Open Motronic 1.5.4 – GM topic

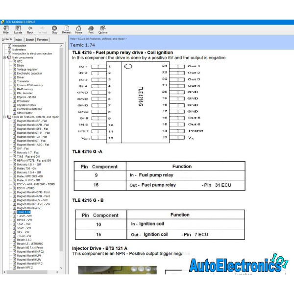click(29, 172)
